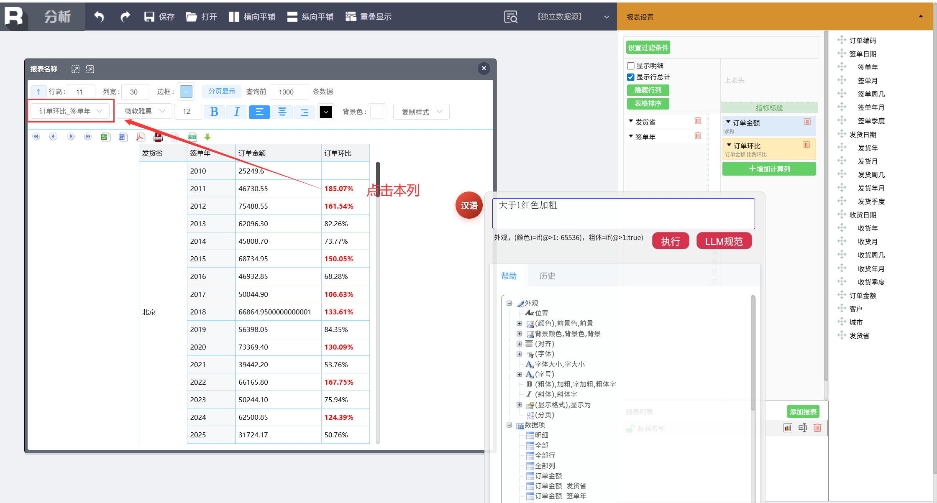Select 横向平铺 in the top menu
Viewport: 937px width, 503px height.
252,17
